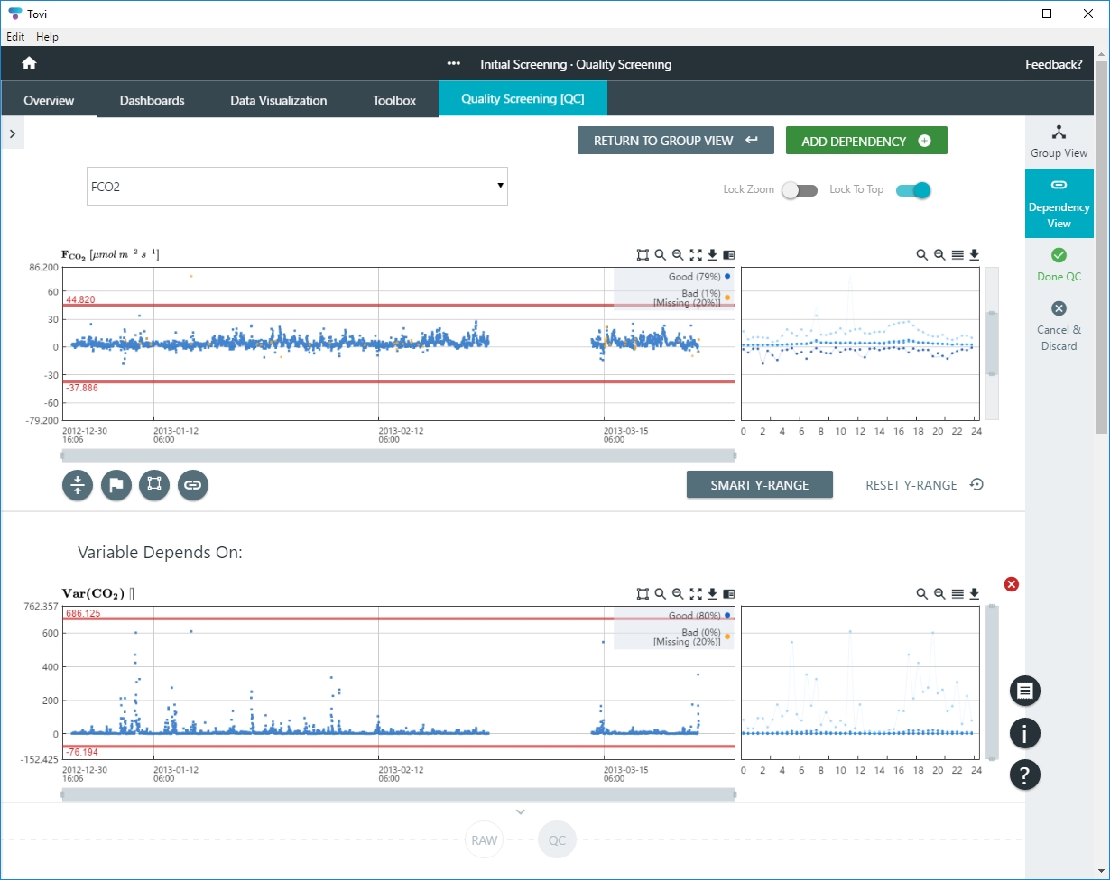Open Group View in the right sidebar
The width and height of the screenshot is (1110, 880).
[x=1059, y=142]
